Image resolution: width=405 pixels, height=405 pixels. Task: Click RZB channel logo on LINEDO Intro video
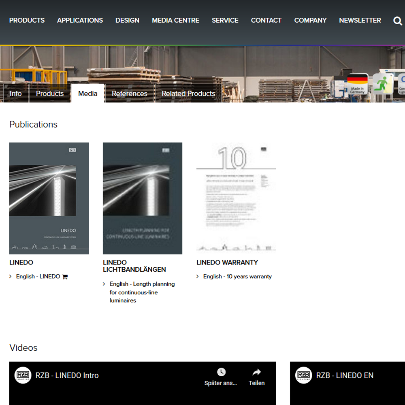click(x=23, y=375)
